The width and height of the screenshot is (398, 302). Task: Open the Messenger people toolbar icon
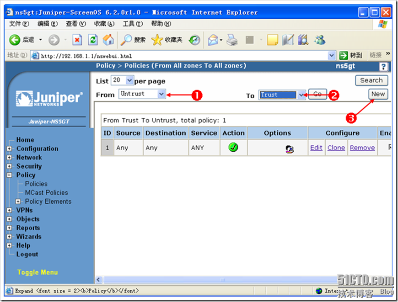pyautogui.click(x=320, y=40)
